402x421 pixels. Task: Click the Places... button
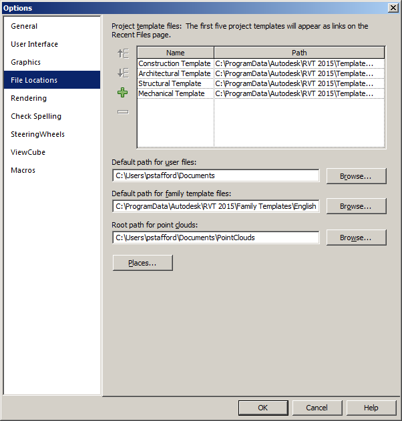pos(143,264)
